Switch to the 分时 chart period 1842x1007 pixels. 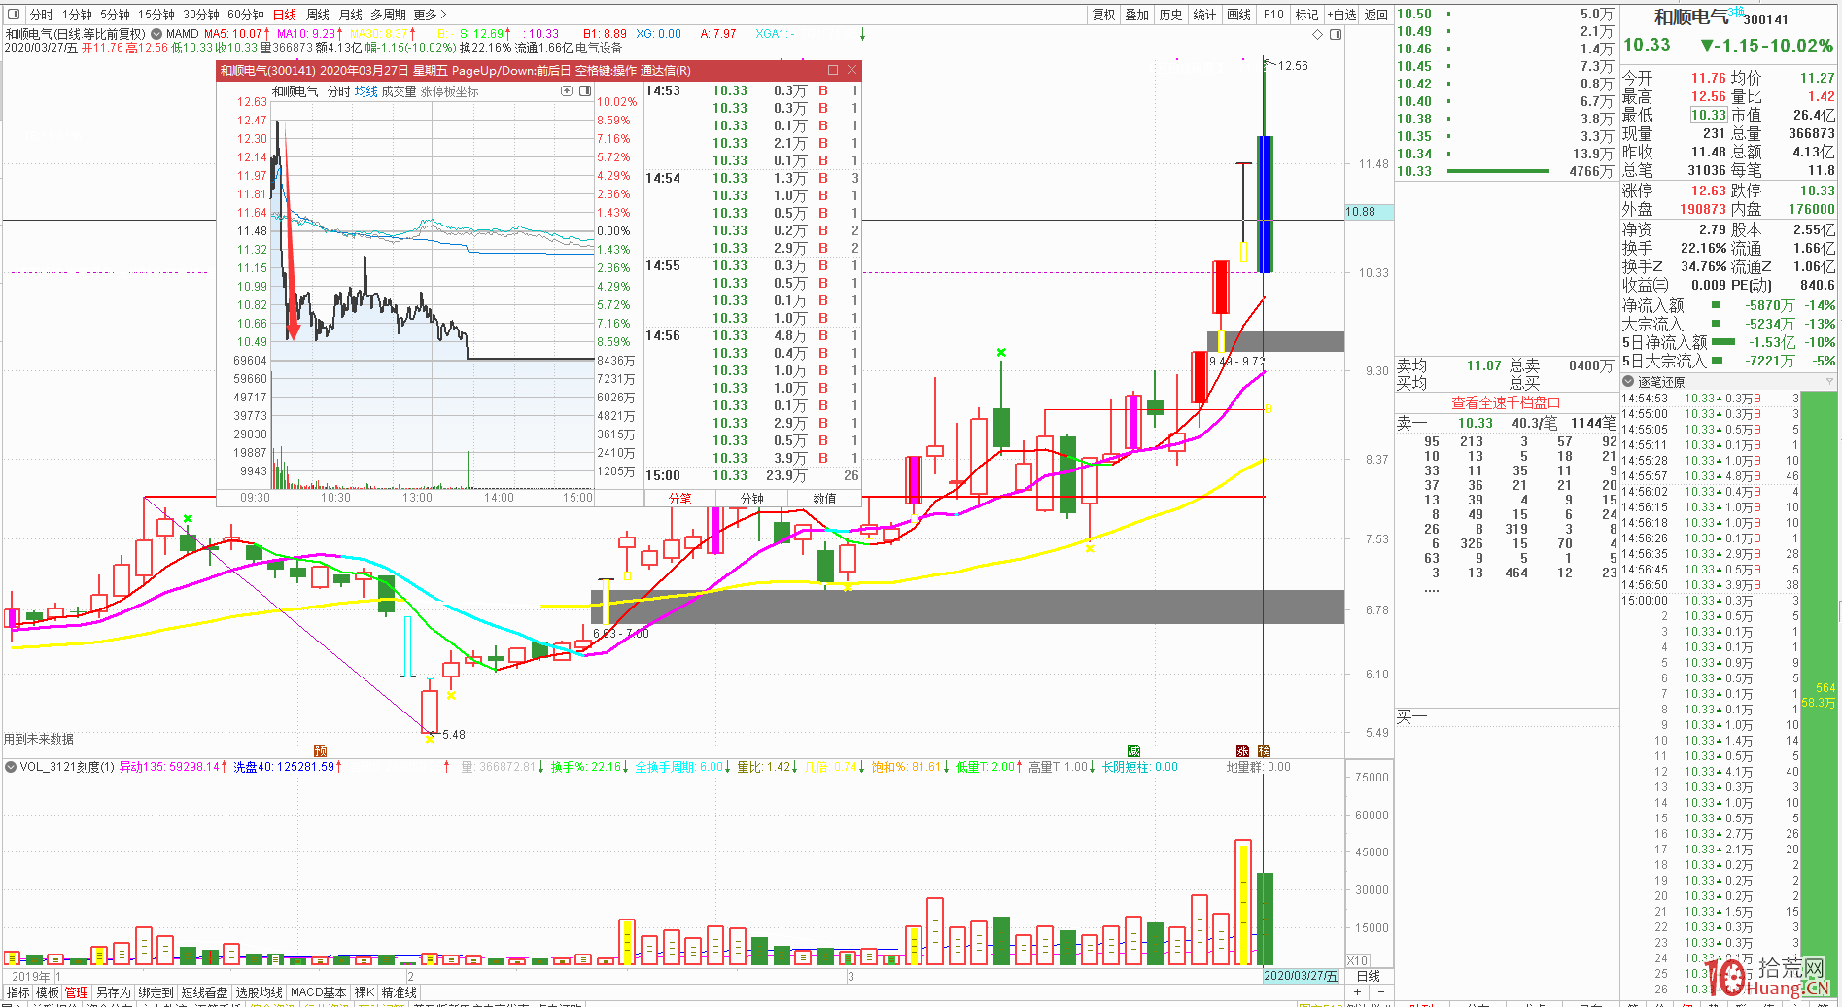click(41, 15)
